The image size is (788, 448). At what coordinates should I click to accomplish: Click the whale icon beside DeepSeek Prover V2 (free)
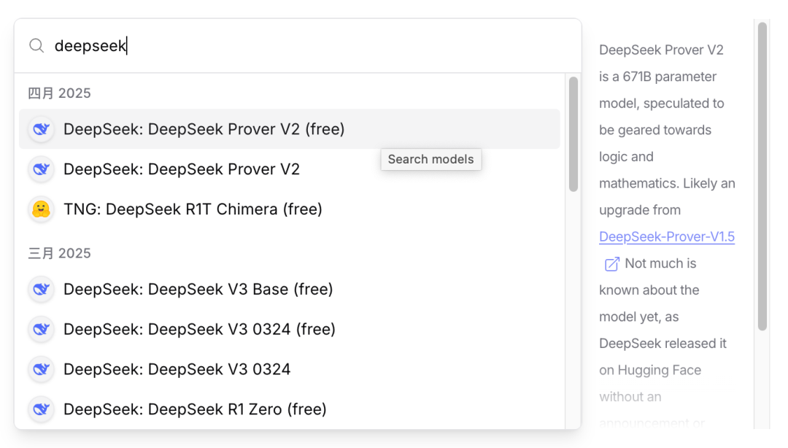point(41,129)
